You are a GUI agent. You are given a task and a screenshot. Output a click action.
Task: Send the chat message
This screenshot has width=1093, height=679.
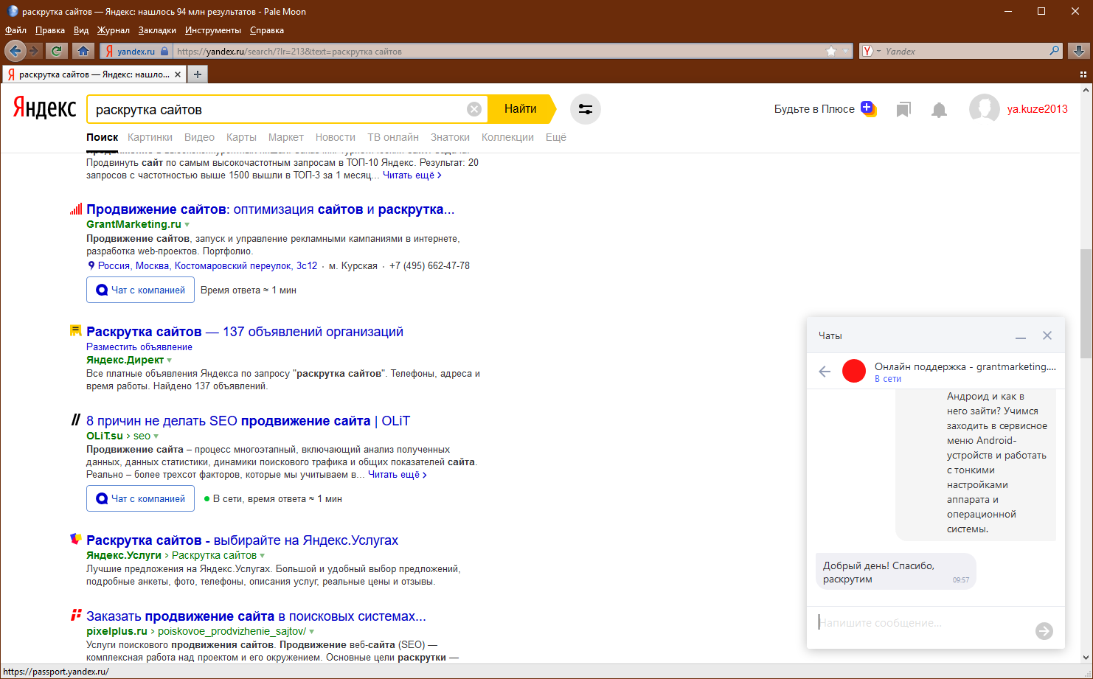[x=1044, y=631]
